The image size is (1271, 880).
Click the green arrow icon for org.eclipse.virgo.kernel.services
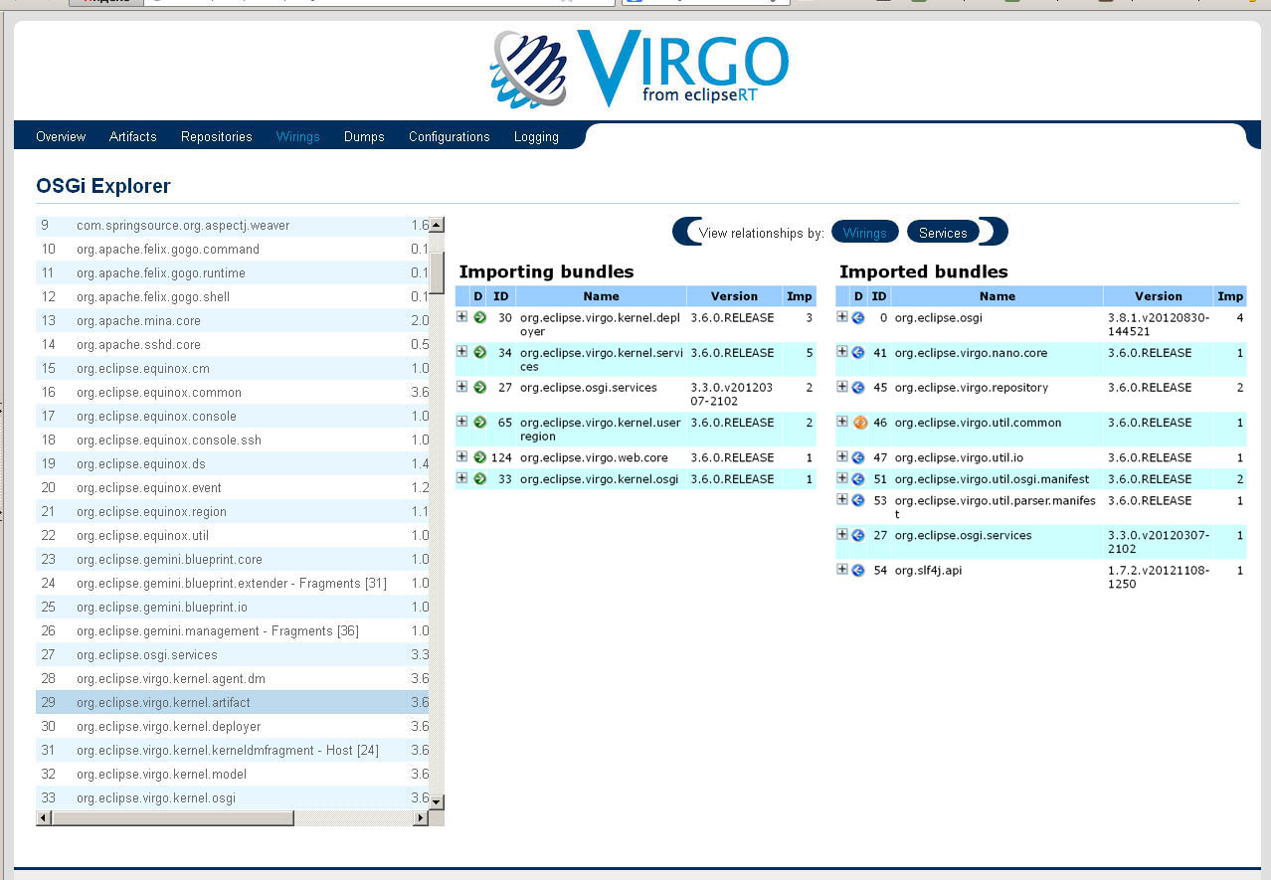479,352
